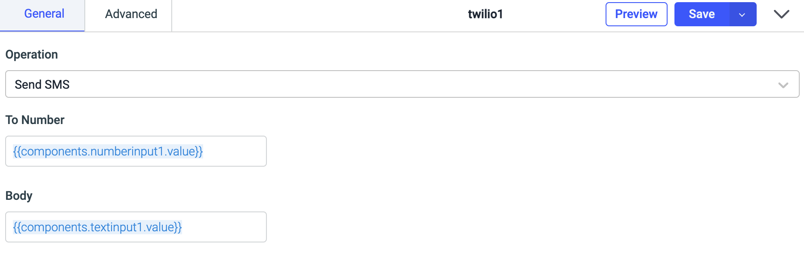804x267 pixels.
Task: Click the Operation dropdown's chevron arrow
Action: (783, 85)
